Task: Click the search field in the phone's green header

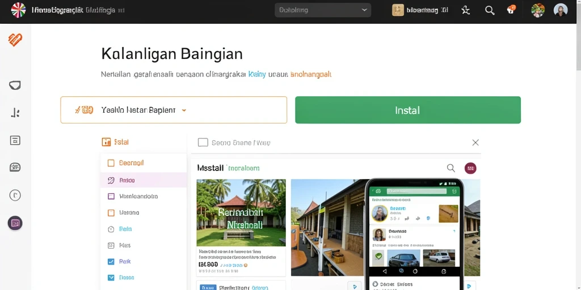Action: coord(416,191)
